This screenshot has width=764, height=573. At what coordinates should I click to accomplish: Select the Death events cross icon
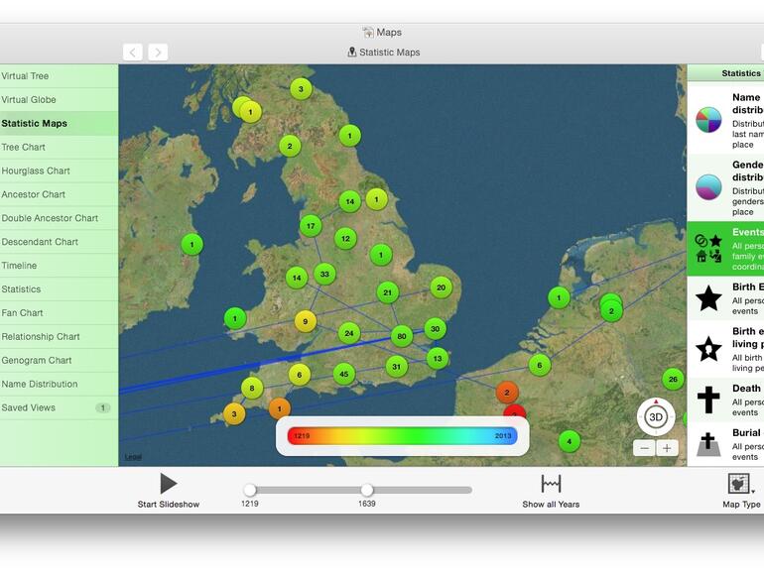[708, 401]
